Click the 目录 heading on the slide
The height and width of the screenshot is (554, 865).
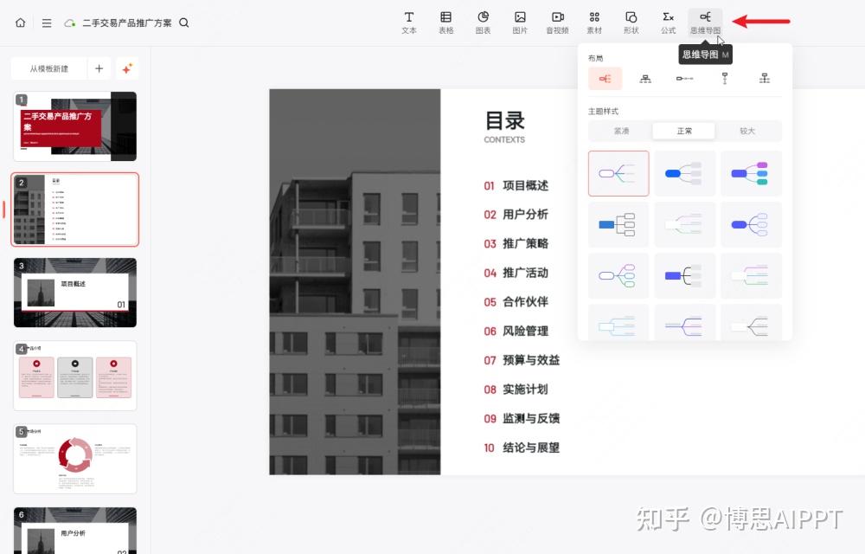[505, 120]
